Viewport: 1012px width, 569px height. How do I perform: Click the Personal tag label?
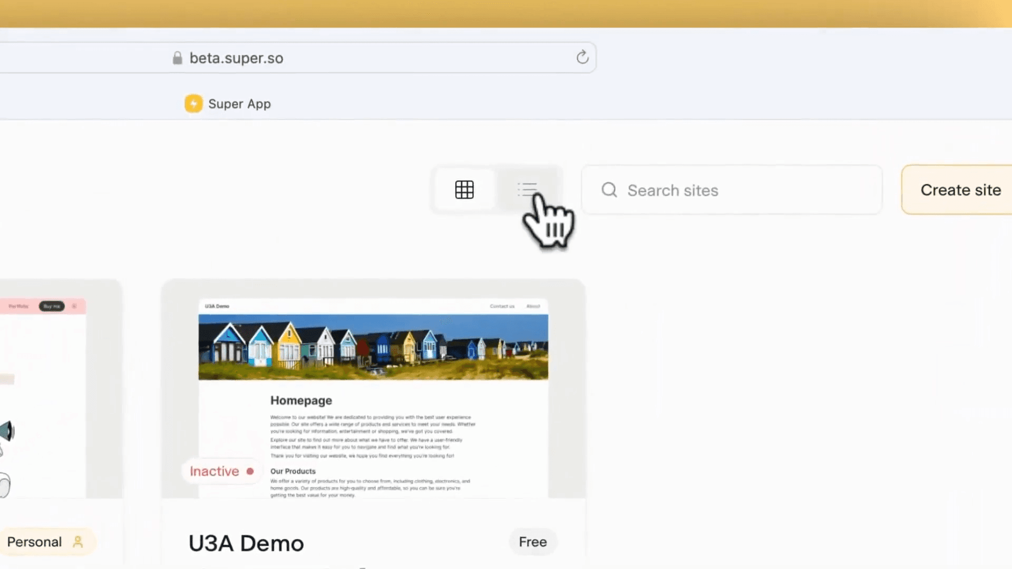click(x=35, y=542)
